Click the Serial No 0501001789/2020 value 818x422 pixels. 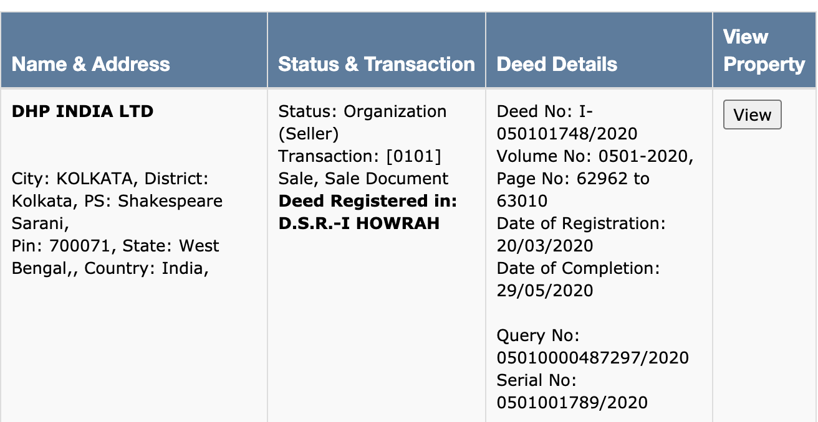(x=572, y=403)
